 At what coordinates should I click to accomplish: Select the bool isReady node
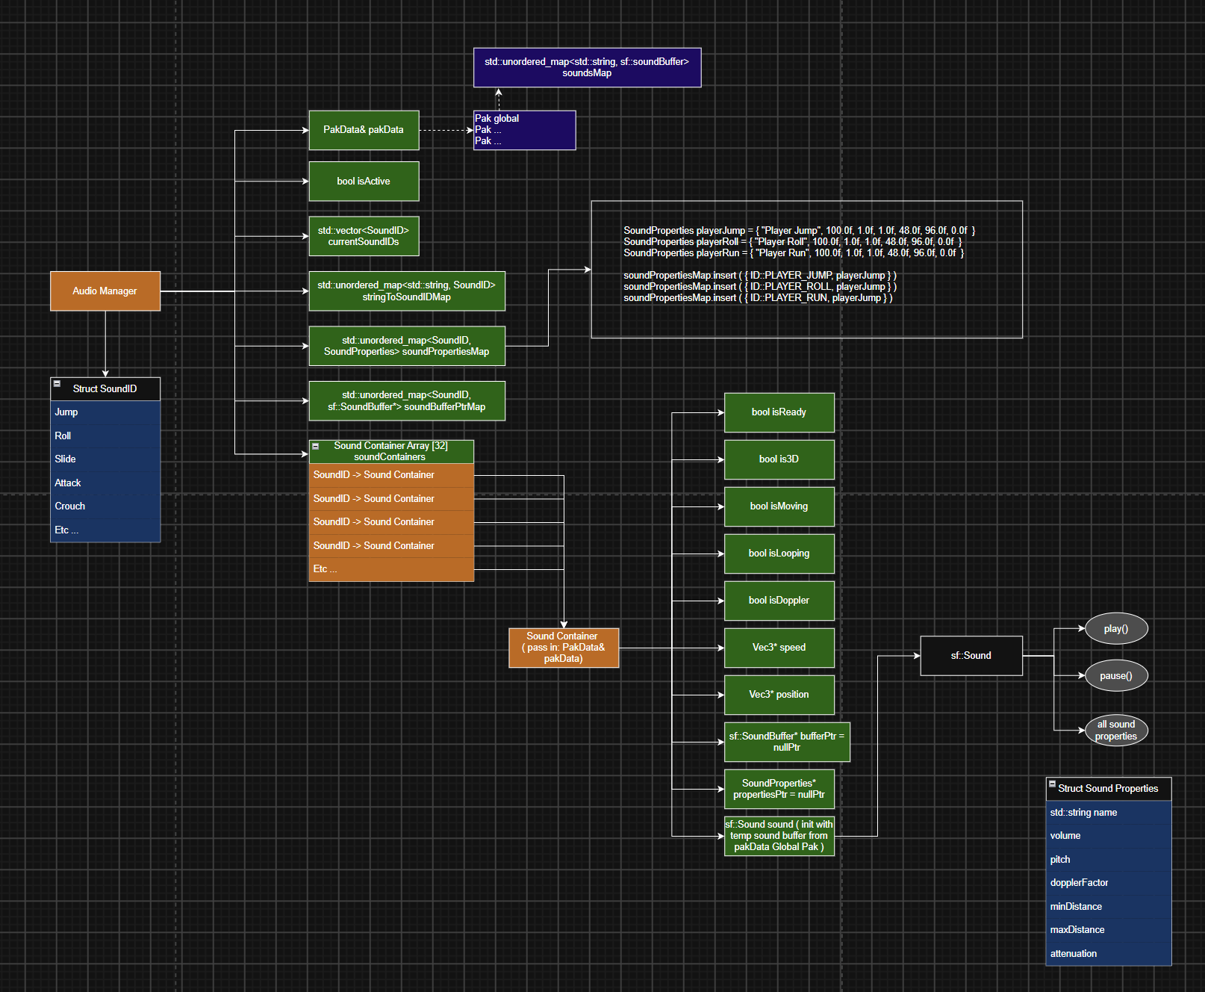pos(779,412)
